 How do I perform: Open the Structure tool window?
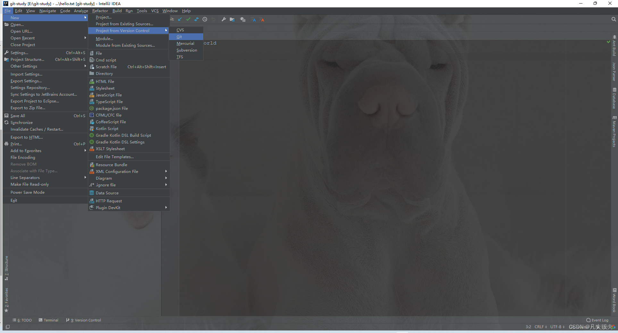[x=6, y=268]
